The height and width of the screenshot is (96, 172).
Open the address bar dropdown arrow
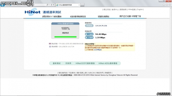49,5
